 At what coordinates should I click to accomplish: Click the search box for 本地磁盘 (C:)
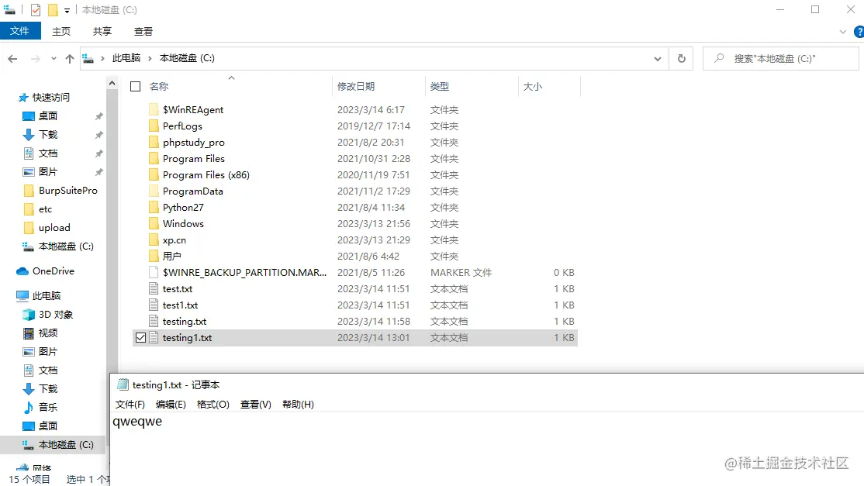tap(781, 58)
